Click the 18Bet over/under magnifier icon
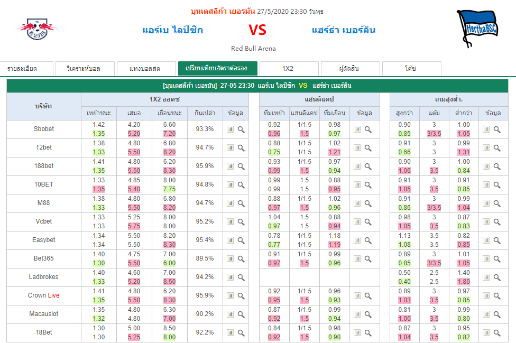Image resolution: width=516 pixels, height=343 pixels. [497, 333]
